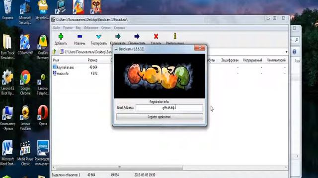The width and height of the screenshot is (318, 178).
Task: Click the search magnifier in background window
Action: [296, 40]
